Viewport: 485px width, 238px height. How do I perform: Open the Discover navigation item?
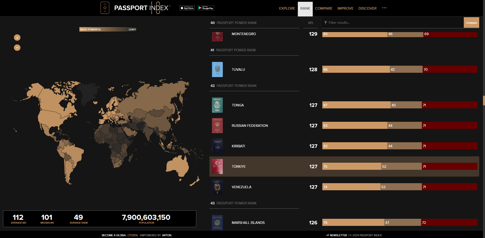(x=367, y=8)
